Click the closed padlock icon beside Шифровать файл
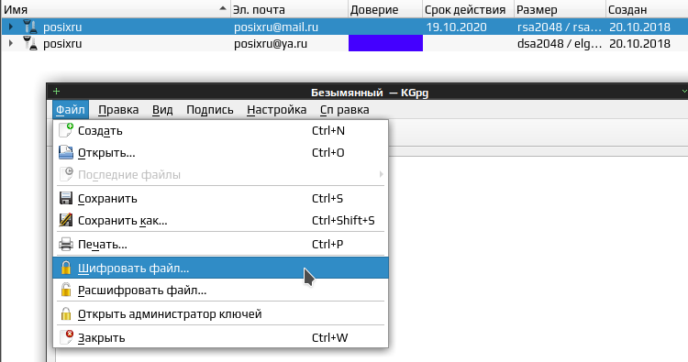Viewport: 688px width, 362px height. [x=66, y=268]
